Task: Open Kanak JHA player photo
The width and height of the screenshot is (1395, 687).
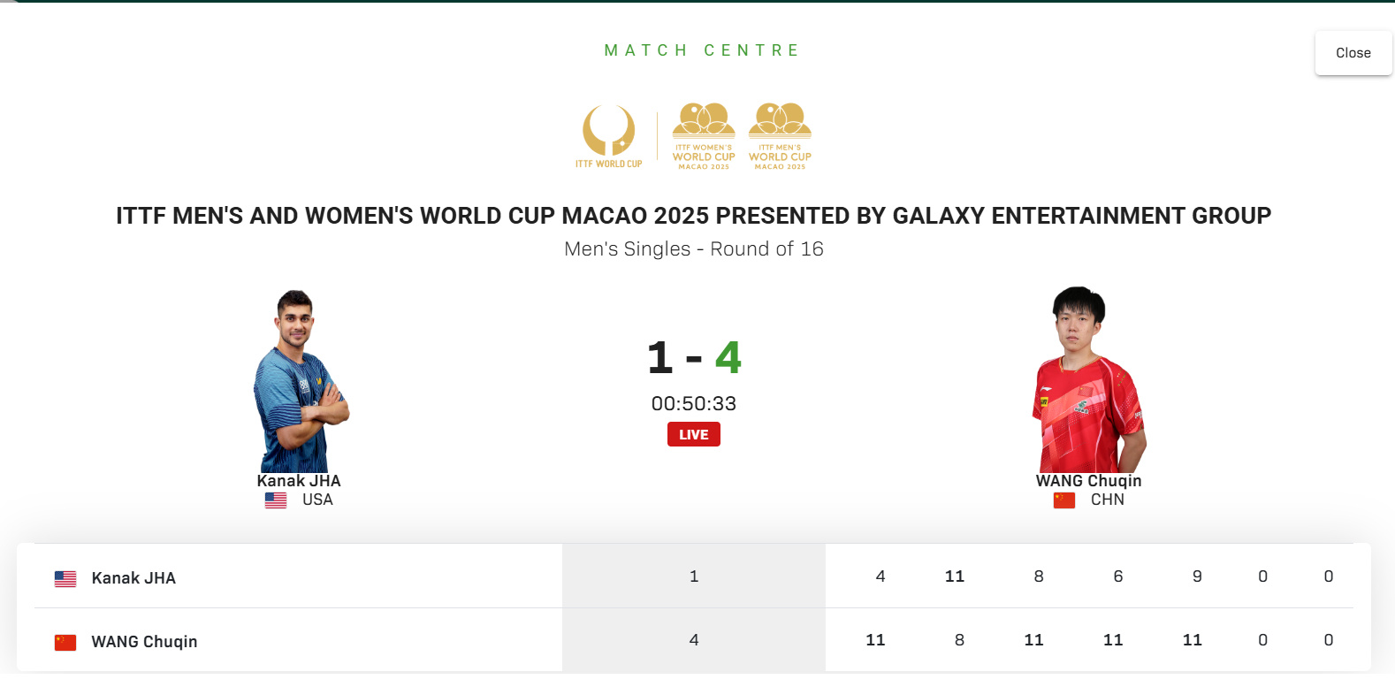Action: 301,380
